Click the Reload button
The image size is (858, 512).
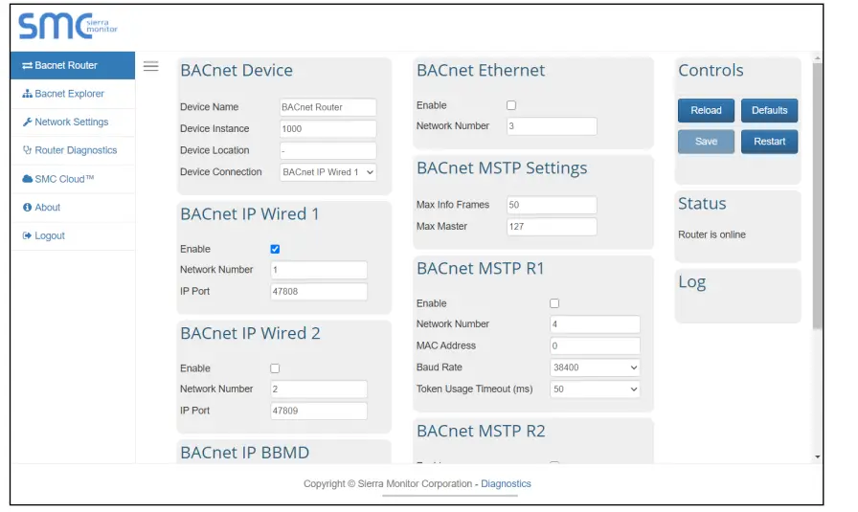pos(706,110)
